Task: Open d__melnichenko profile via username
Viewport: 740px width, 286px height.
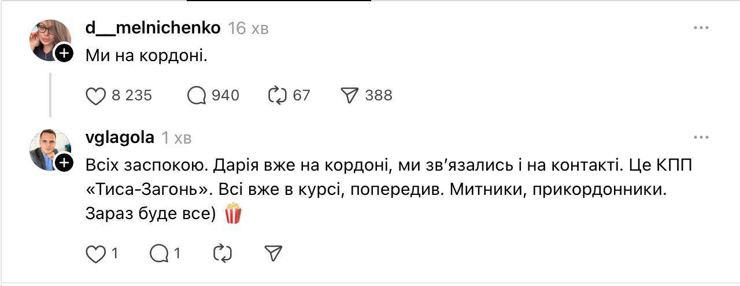Action: click(153, 28)
